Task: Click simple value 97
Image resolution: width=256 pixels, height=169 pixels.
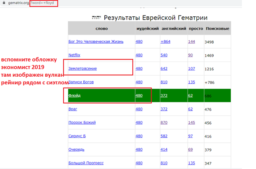Action: (190, 136)
